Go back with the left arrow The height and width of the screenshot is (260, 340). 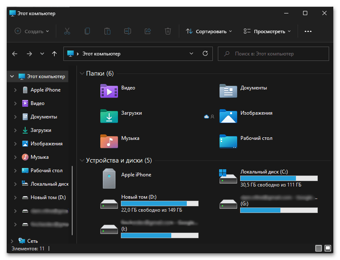15,54
